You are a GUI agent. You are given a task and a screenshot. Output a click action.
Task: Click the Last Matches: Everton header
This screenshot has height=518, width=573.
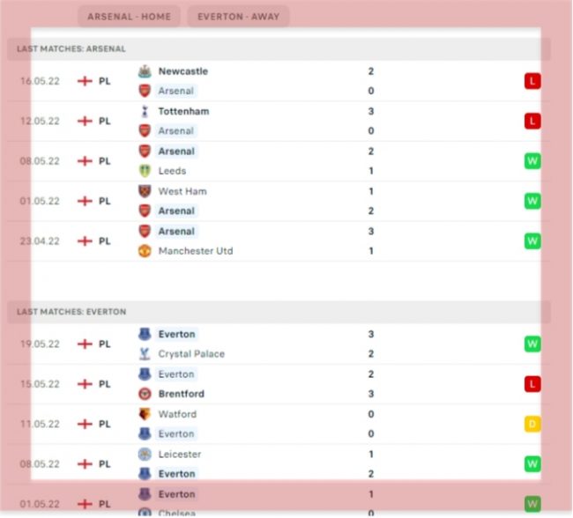tap(71, 312)
